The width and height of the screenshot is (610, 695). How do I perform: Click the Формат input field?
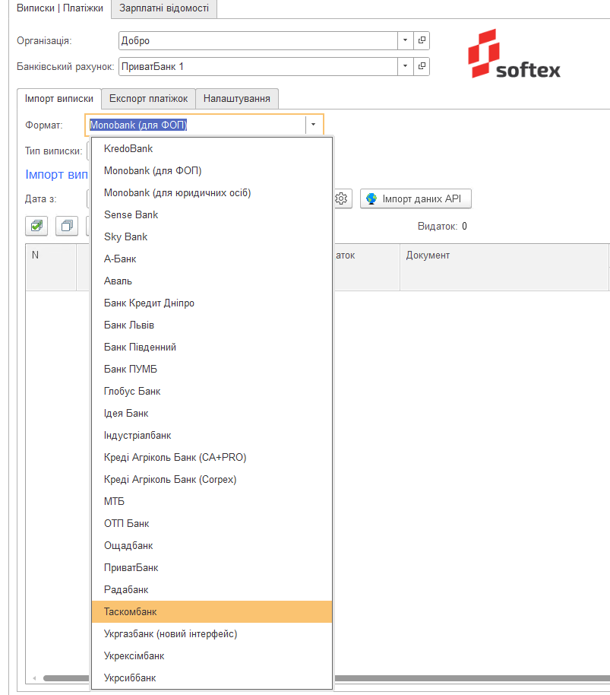pos(196,125)
